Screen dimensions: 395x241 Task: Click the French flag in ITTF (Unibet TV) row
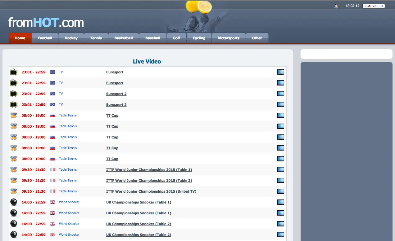[52, 191]
